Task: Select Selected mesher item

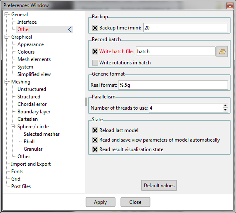Action: 42,134
